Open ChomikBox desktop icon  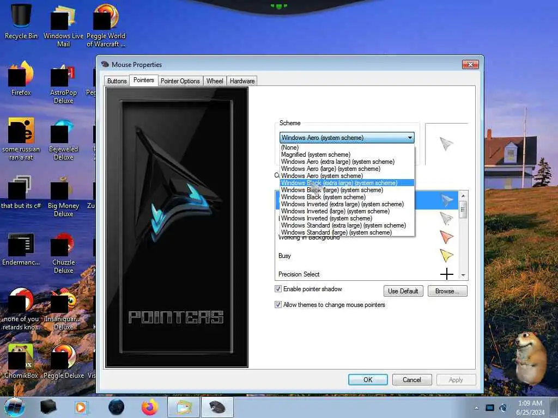21,361
